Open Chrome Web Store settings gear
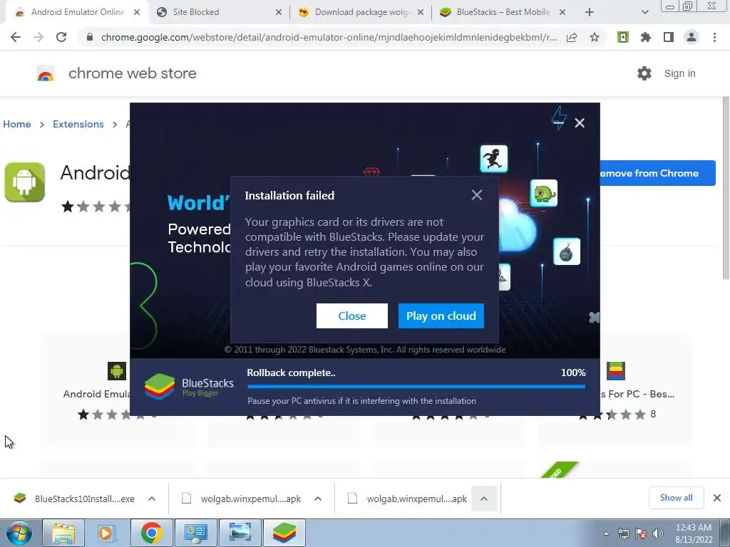Screen dimensions: 730x547 tap(644, 73)
